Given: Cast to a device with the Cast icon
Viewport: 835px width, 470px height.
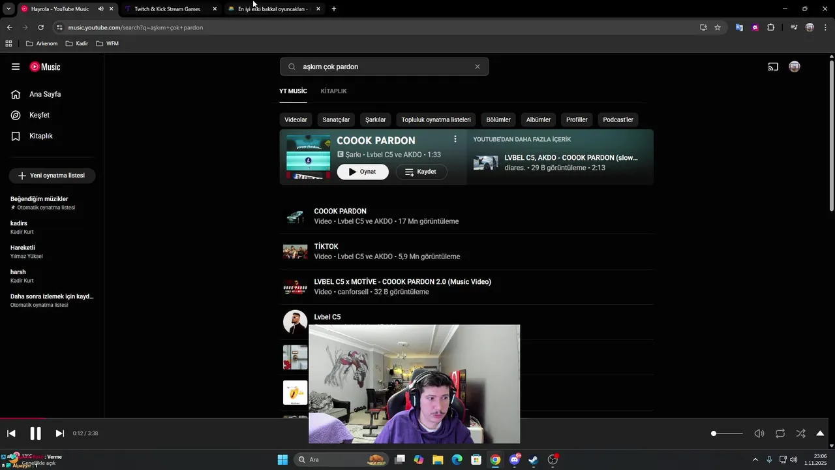Looking at the screenshot, I should (x=773, y=67).
